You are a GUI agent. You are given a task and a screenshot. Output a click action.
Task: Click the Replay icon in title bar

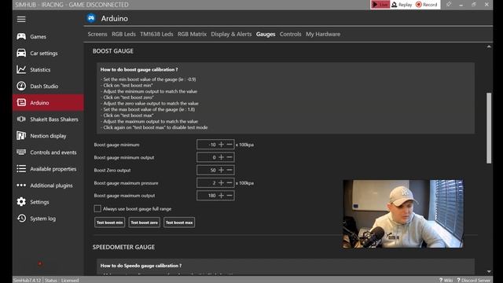[x=395, y=5]
